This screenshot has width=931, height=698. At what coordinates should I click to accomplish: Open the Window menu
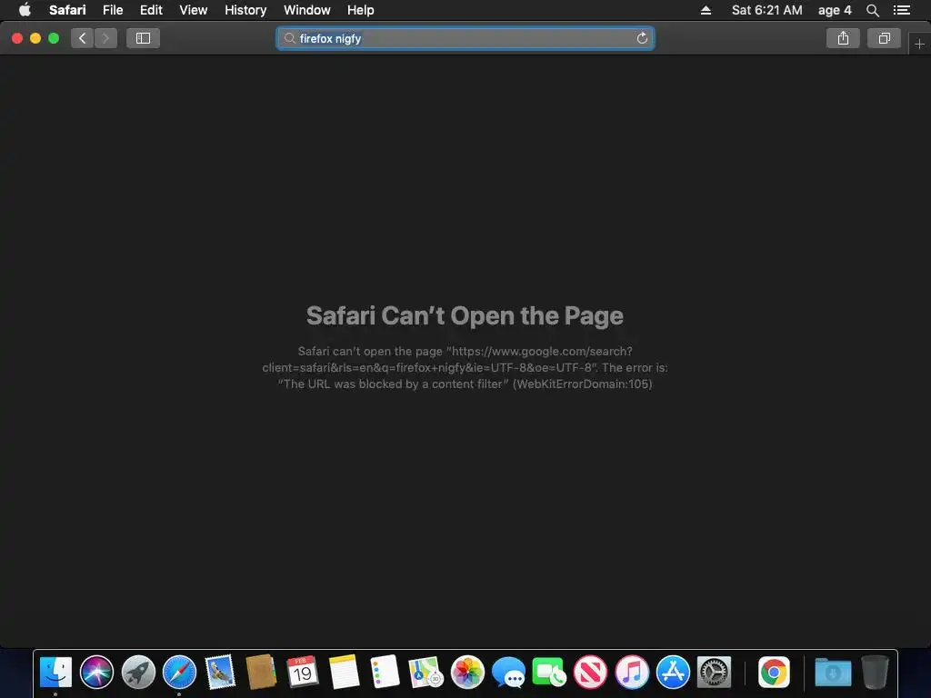pyautogui.click(x=306, y=10)
